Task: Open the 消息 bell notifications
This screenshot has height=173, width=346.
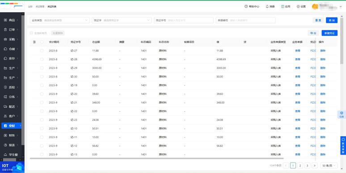Action: [267, 6]
